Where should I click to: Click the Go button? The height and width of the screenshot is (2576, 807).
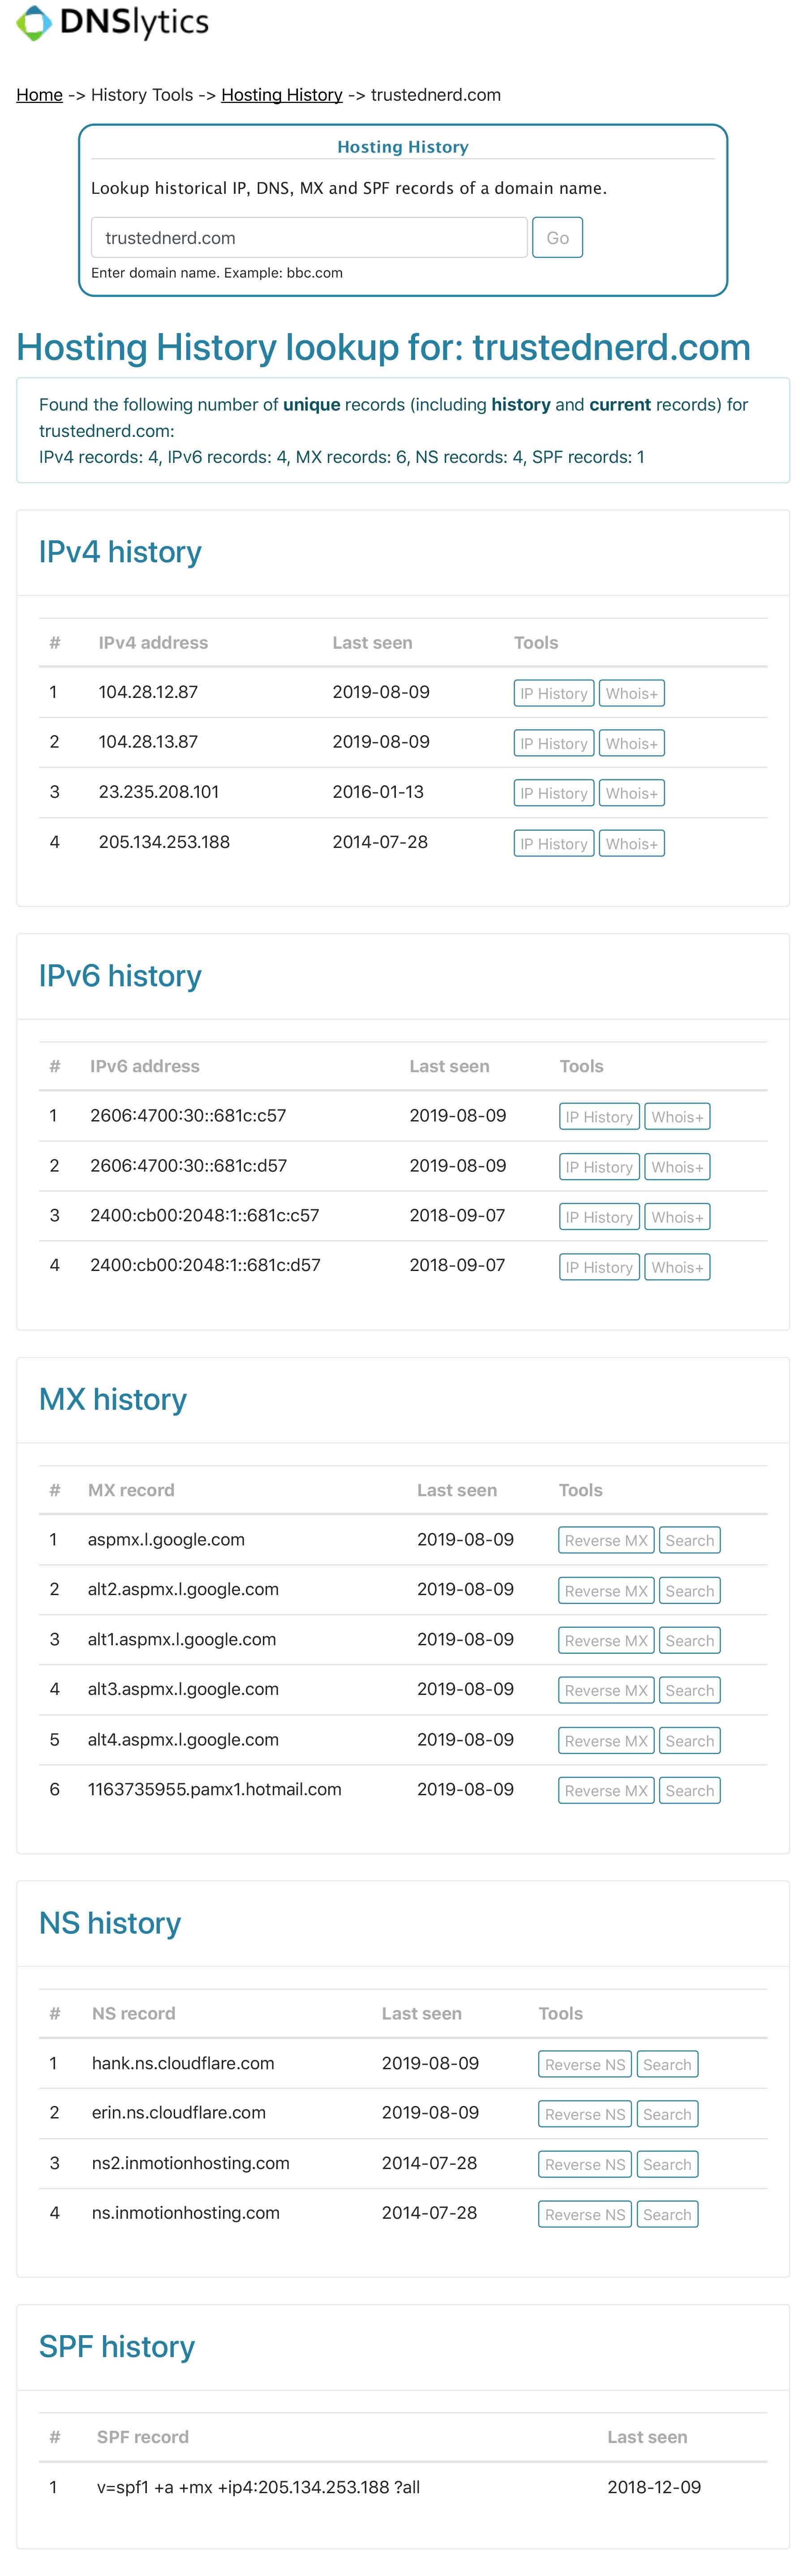557,238
